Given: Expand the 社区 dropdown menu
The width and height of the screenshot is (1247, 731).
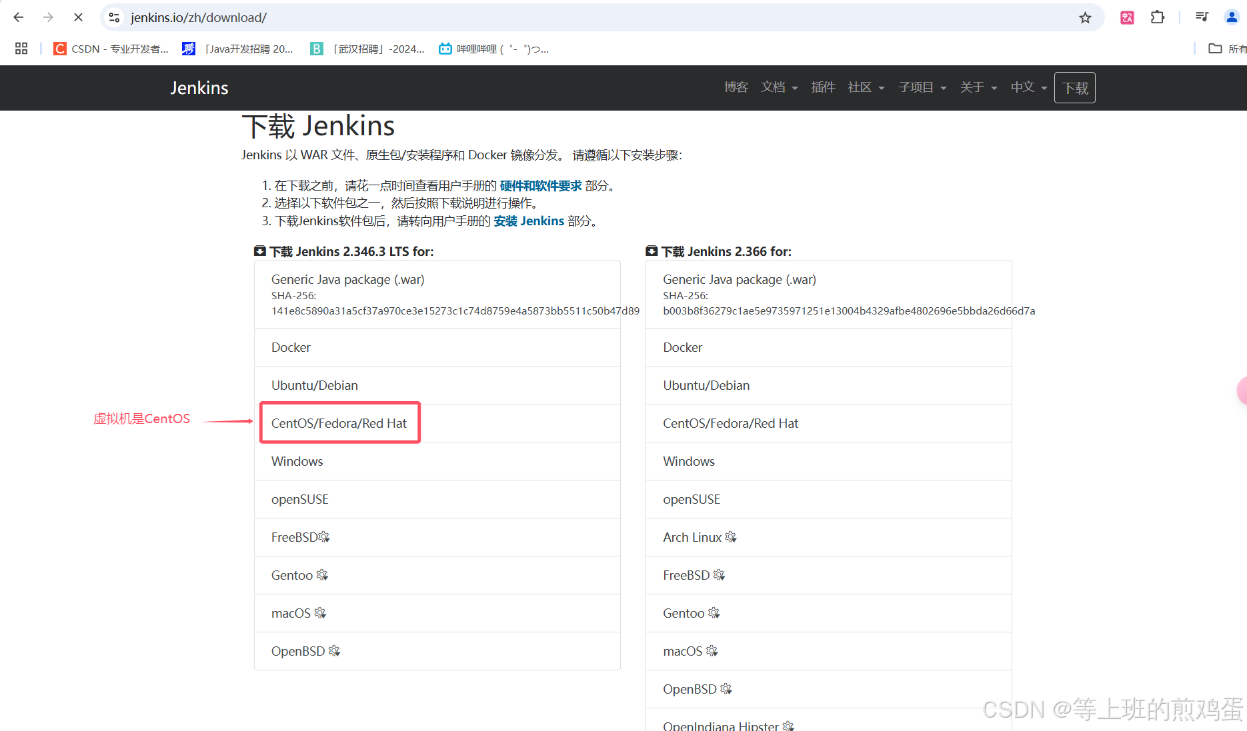Looking at the screenshot, I should pyautogui.click(x=866, y=87).
